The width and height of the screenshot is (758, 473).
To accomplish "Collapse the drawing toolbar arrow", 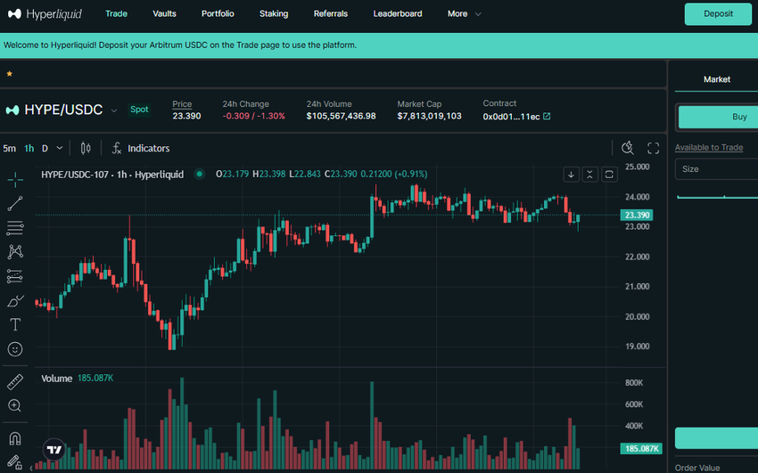I will (31, 468).
